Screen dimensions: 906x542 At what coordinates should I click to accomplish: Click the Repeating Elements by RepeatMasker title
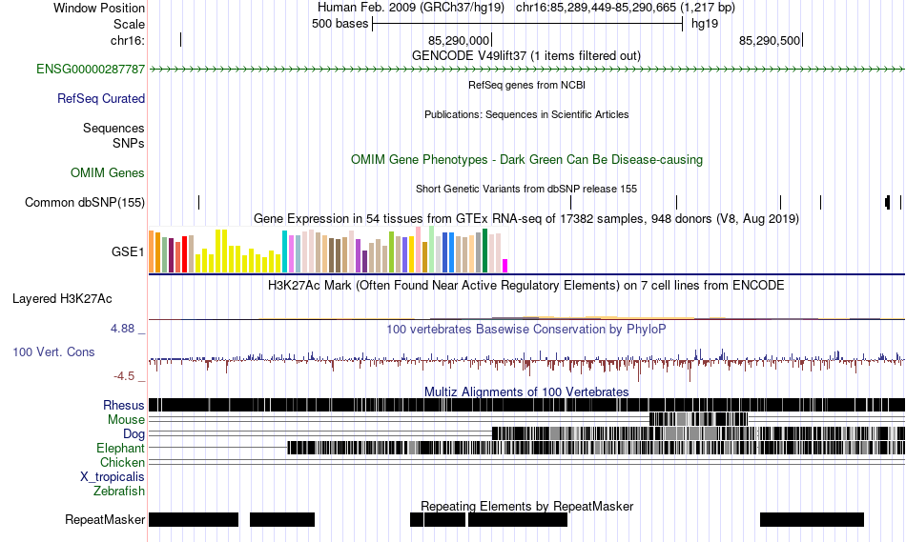pos(527,506)
